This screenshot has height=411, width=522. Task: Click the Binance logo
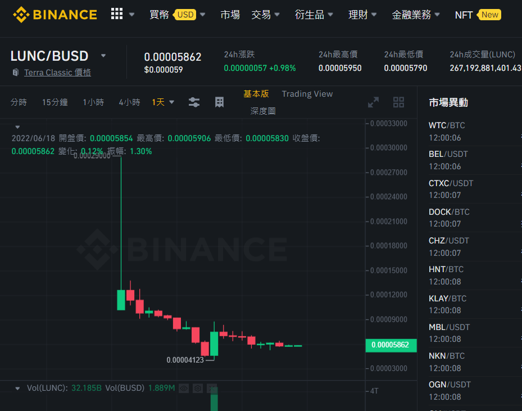(x=55, y=15)
